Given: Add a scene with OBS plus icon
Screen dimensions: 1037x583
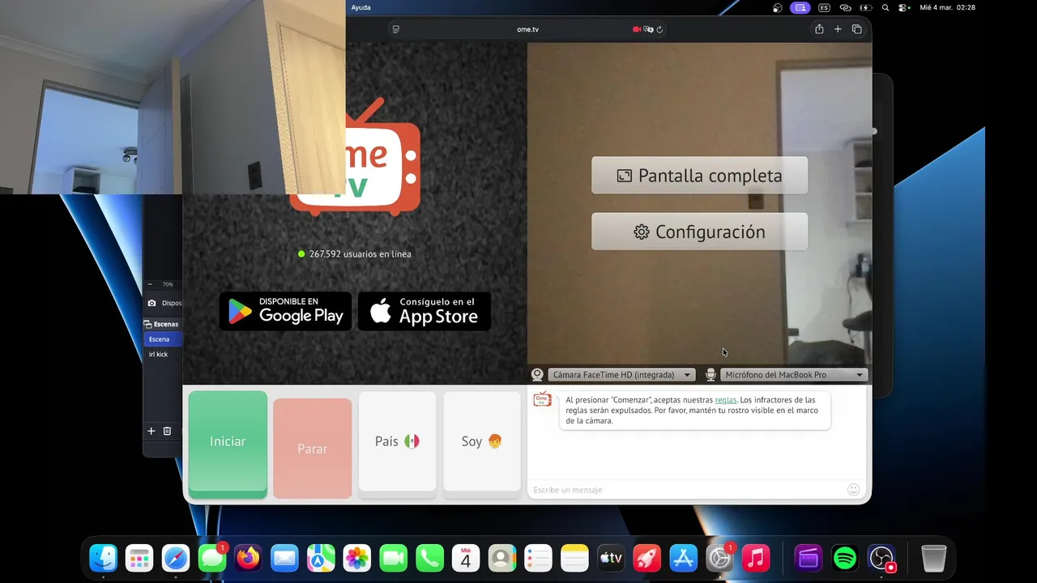Looking at the screenshot, I should [x=151, y=432].
